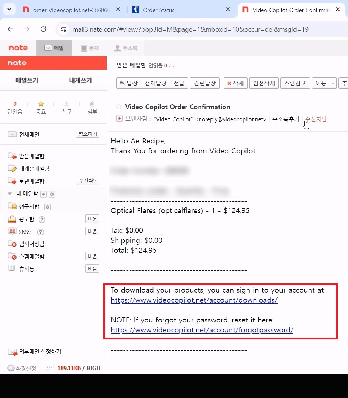The height and width of the screenshot is (398, 348).
Task: Empty SNS함 with 비움 button
Action: pyautogui.click(x=92, y=231)
